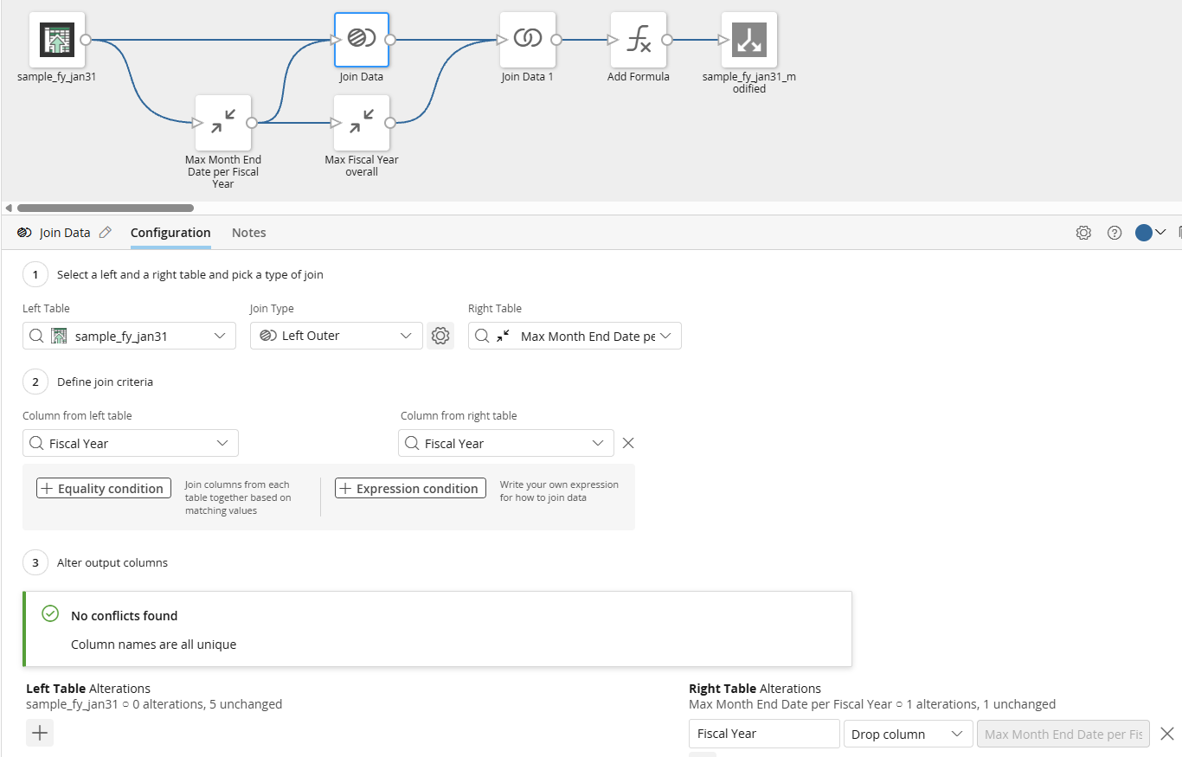The height and width of the screenshot is (757, 1182).
Task: Select the sample_fy_jan31 input node
Action: (x=57, y=40)
